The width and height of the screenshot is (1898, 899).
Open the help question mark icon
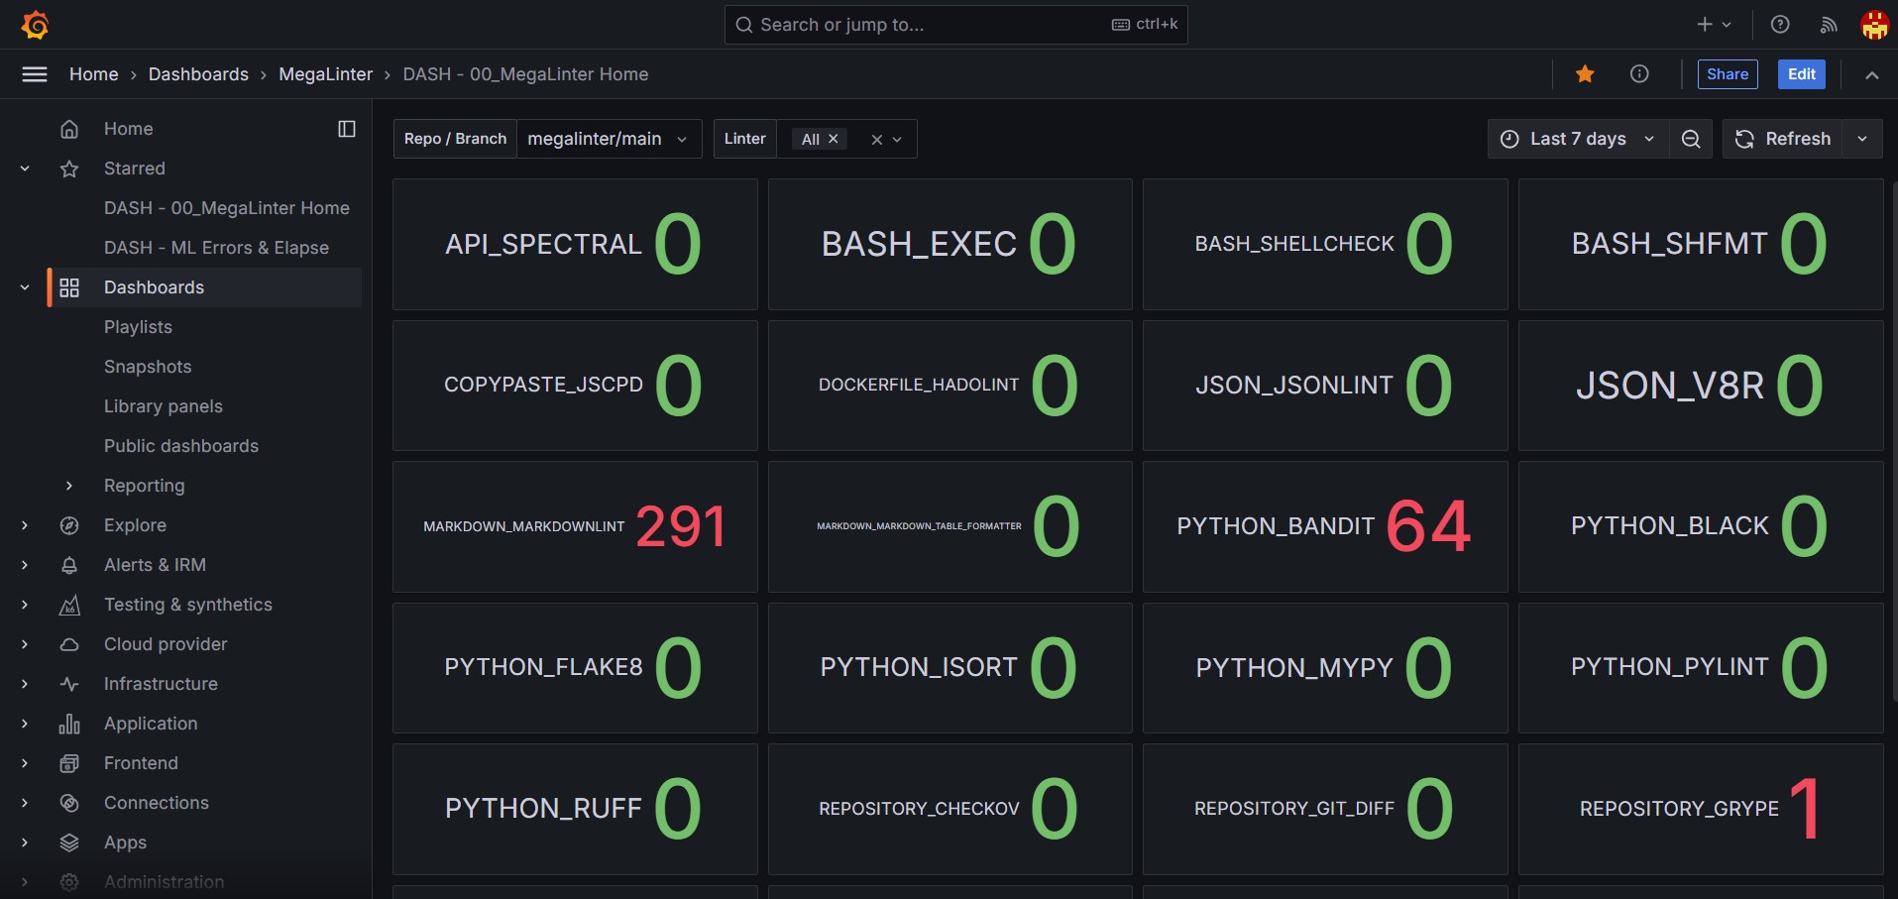point(1780,25)
